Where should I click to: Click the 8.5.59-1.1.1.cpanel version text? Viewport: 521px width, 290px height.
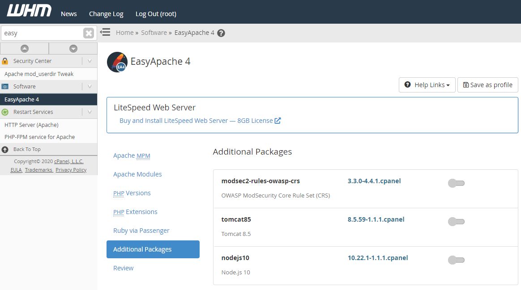click(x=376, y=220)
